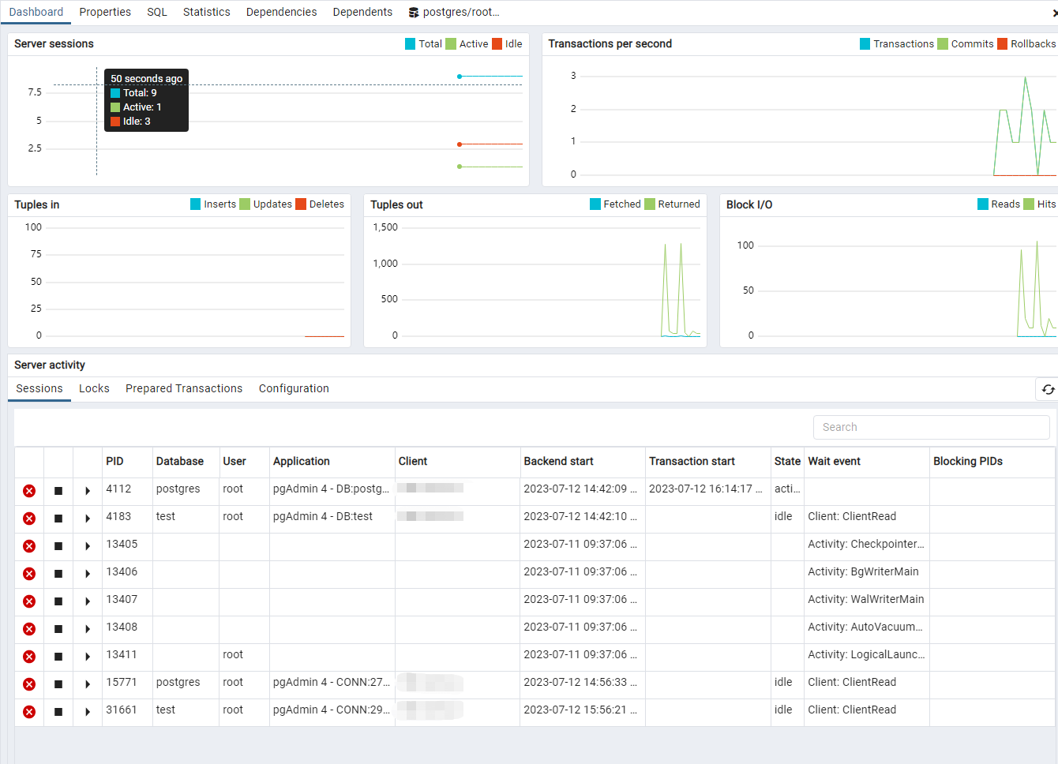Cancel active query for PID 4183
This screenshot has height=764, width=1058.
pyautogui.click(x=58, y=519)
